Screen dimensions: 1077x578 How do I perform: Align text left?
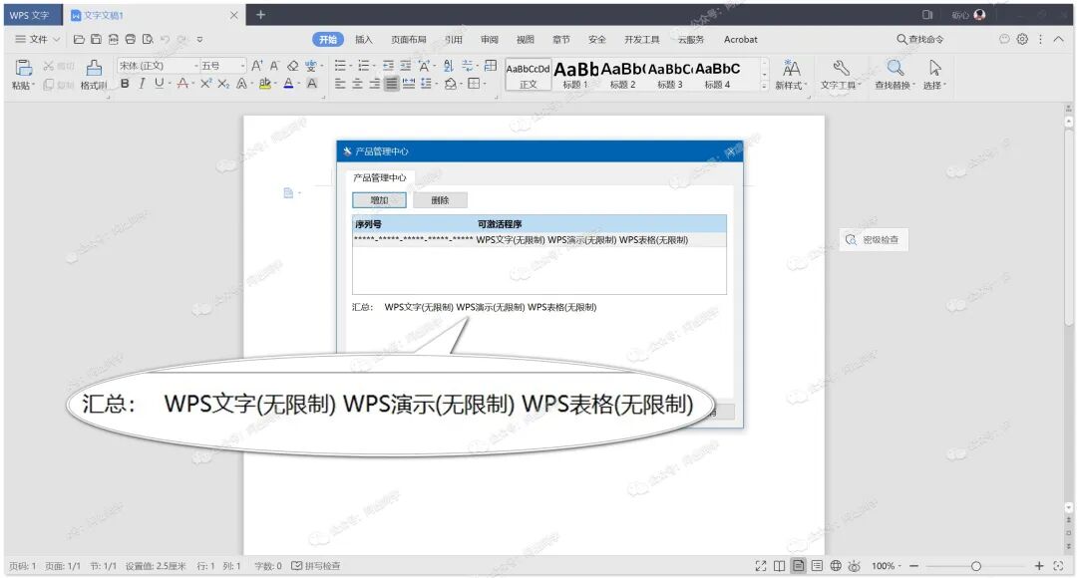[340, 83]
